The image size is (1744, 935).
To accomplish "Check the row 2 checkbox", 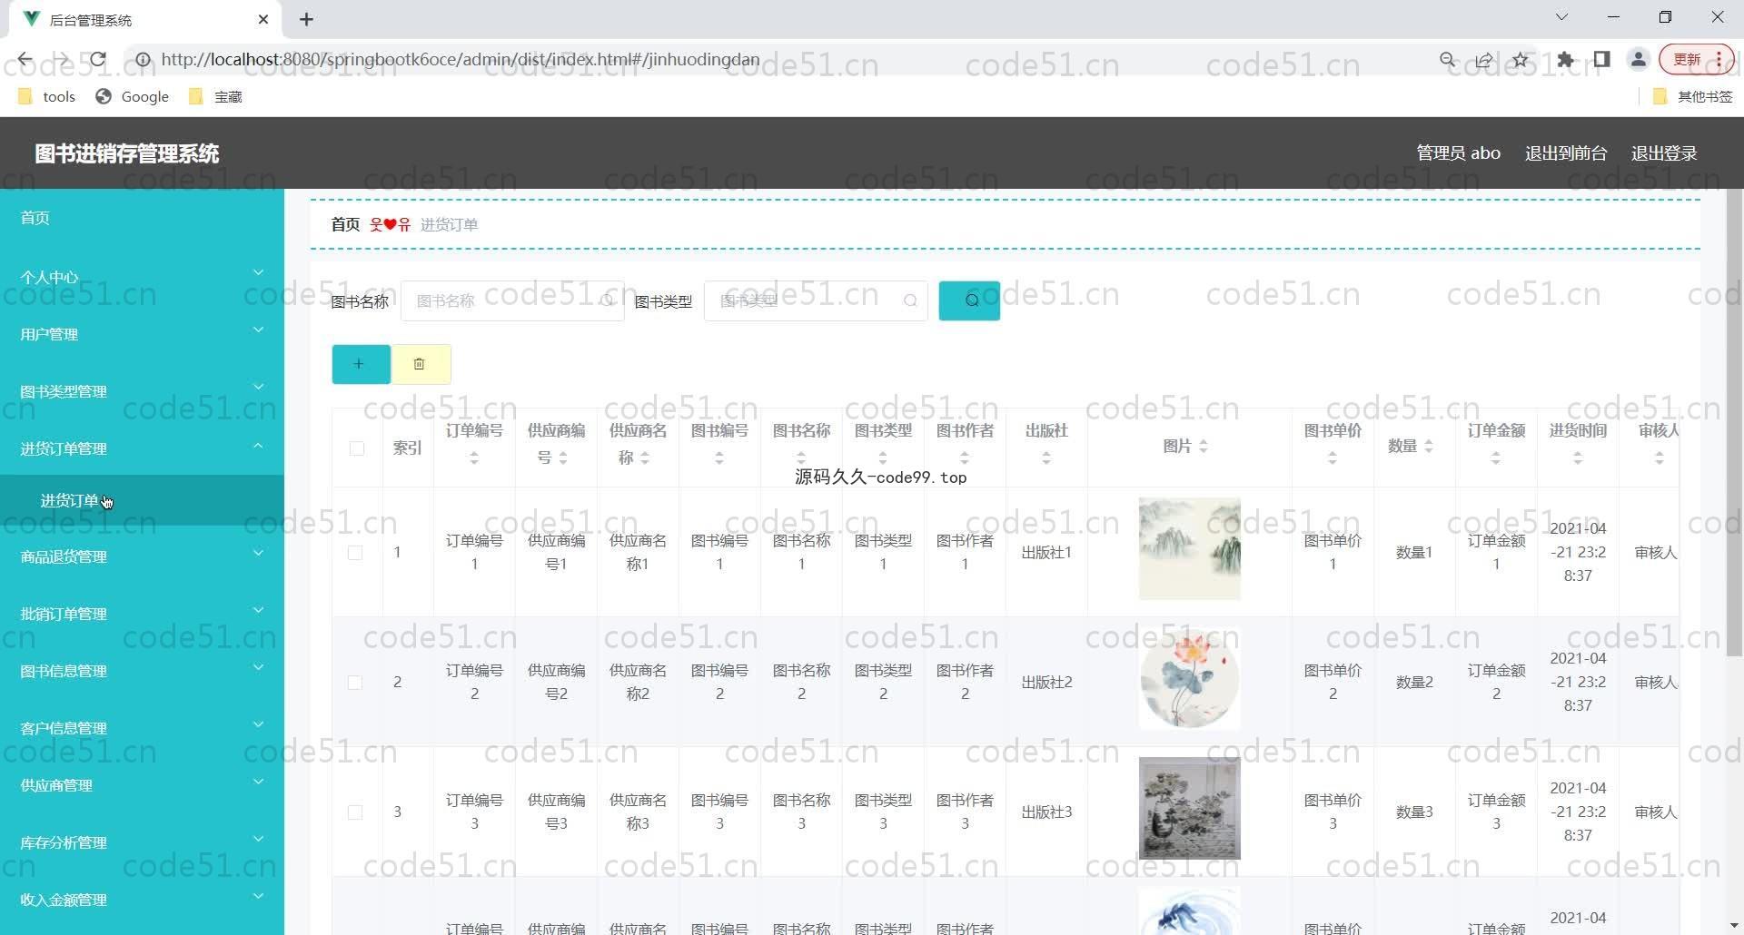I will 355,683.
